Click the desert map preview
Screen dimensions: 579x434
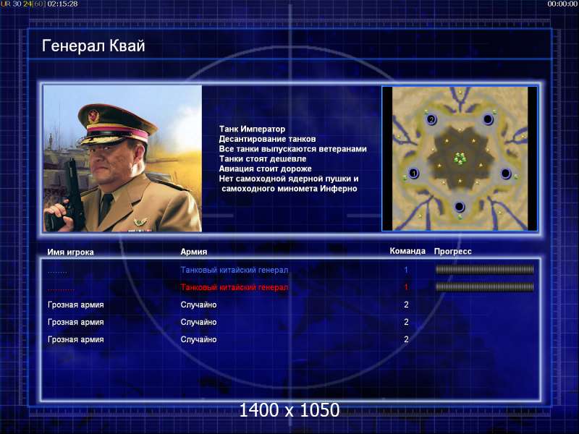click(x=460, y=158)
